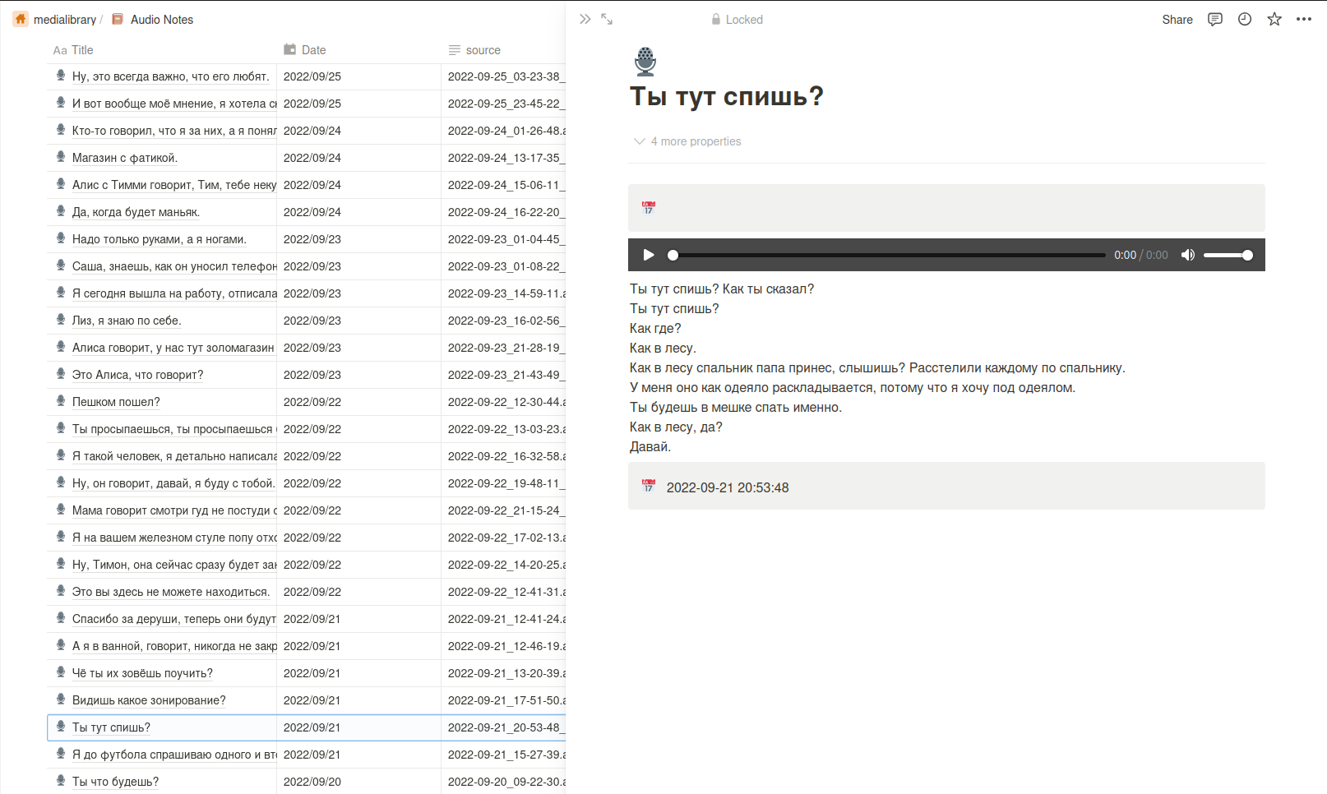The height and width of the screenshot is (794, 1327).
Task: Click the Locked status label
Action: pos(744,19)
